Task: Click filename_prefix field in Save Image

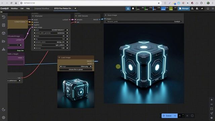Action: coord(143,22)
